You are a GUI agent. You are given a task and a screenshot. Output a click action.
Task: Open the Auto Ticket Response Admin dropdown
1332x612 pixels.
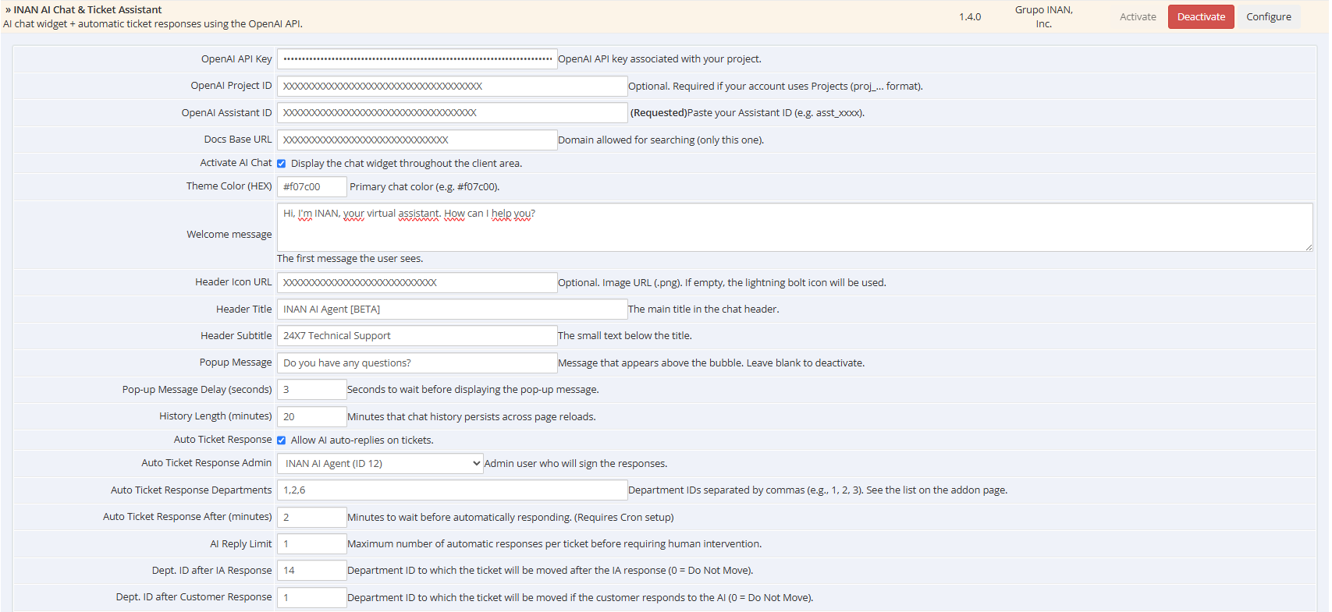click(x=380, y=464)
